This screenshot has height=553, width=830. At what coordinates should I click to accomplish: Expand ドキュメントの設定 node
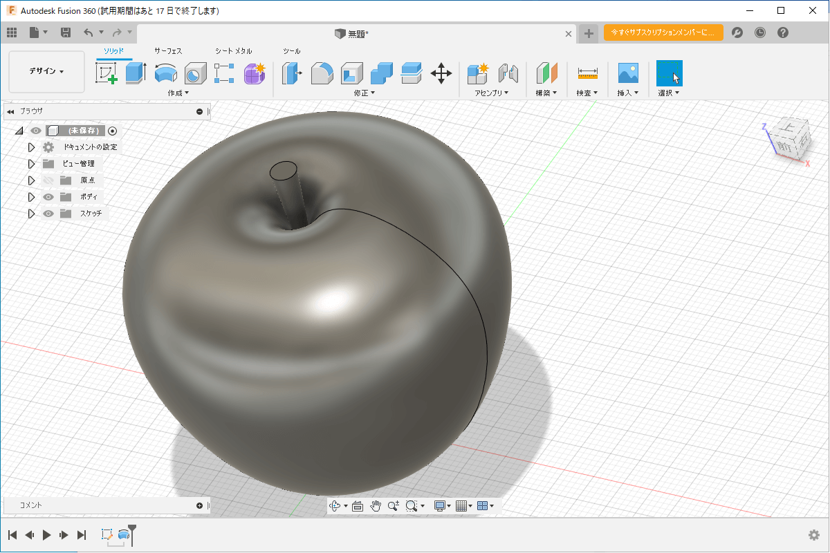[x=31, y=147]
